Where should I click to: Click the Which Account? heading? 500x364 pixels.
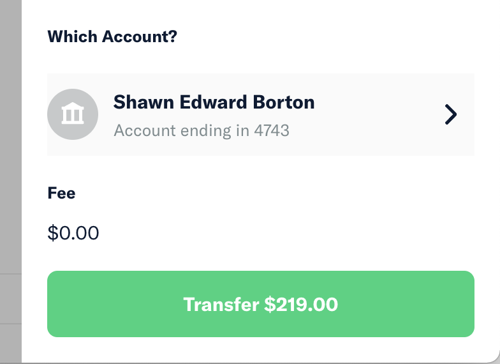pos(112,36)
